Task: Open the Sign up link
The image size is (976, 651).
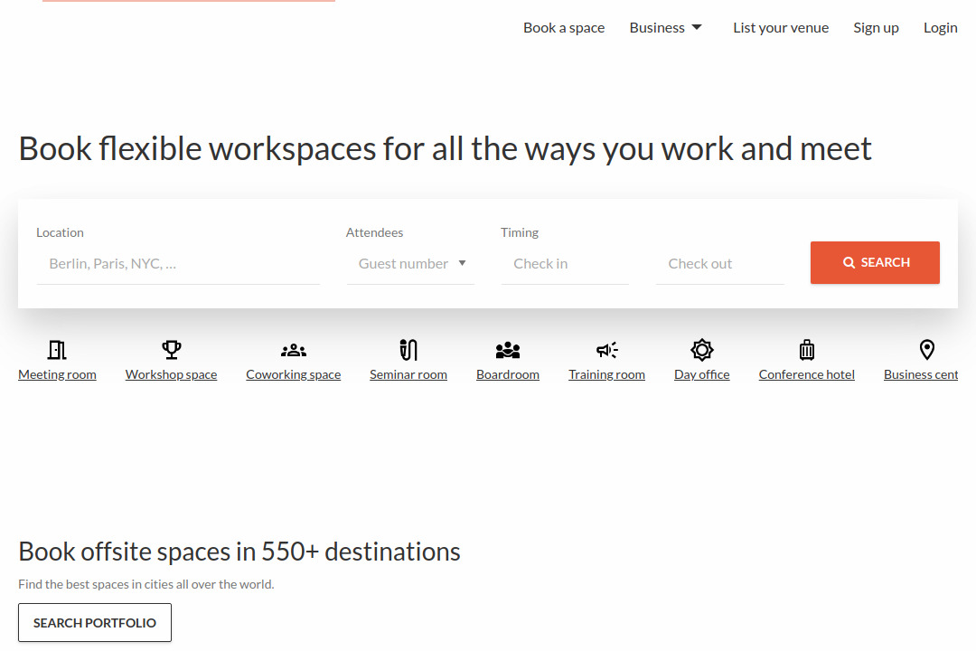Action: click(x=876, y=27)
